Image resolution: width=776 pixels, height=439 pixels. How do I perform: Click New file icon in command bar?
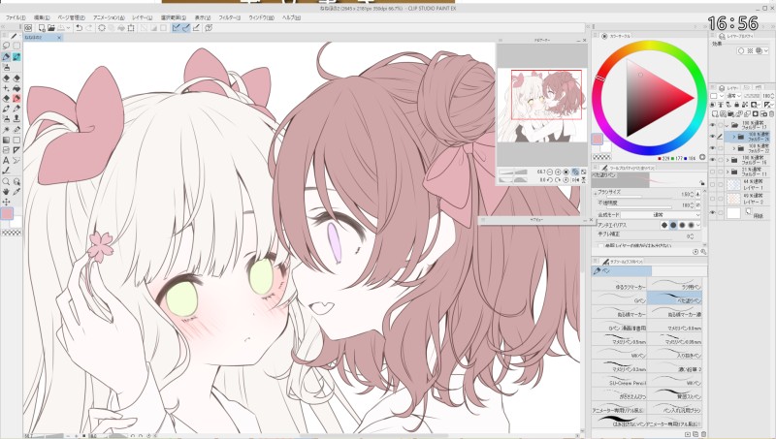(42, 28)
